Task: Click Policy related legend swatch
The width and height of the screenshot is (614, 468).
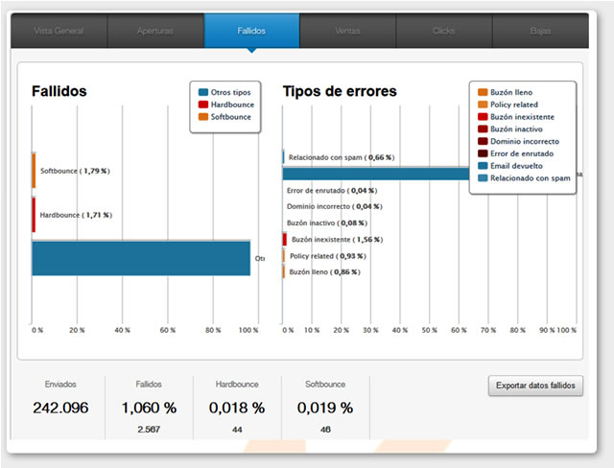Action: tap(483, 105)
